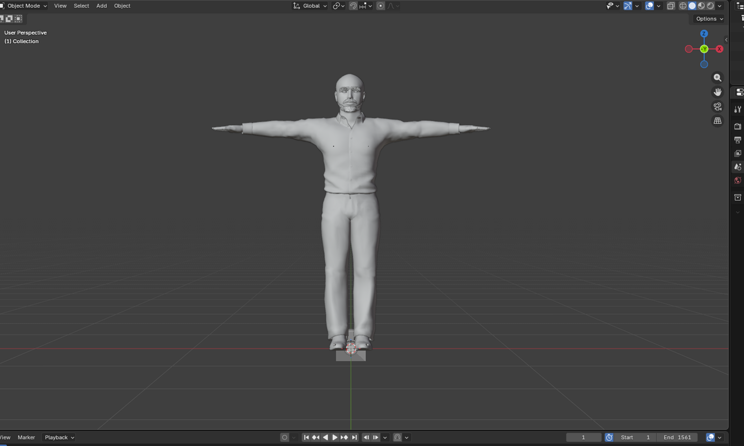Select wireframe viewport shading
The image size is (744, 446).
[x=683, y=6]
